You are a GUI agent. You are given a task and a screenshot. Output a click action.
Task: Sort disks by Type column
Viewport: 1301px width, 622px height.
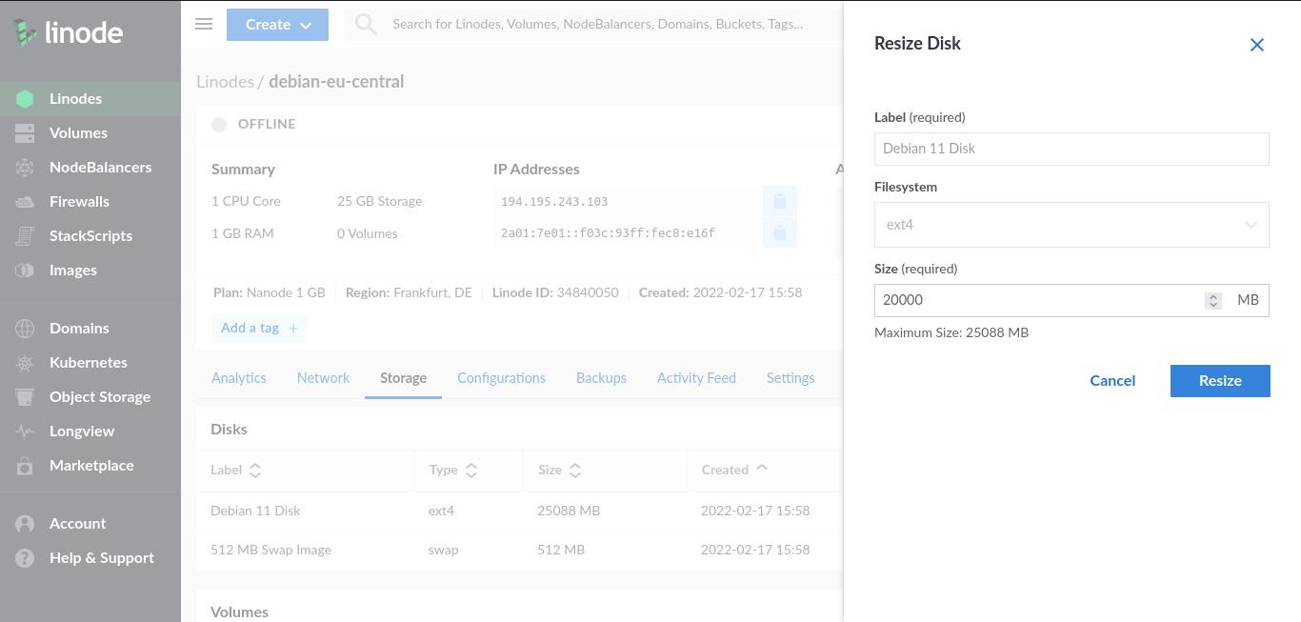[x=452, y=470]
